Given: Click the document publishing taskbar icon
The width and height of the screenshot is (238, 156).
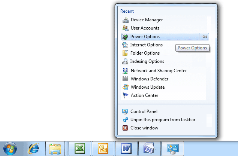Looking at the screenshot, I should point(150,149).
